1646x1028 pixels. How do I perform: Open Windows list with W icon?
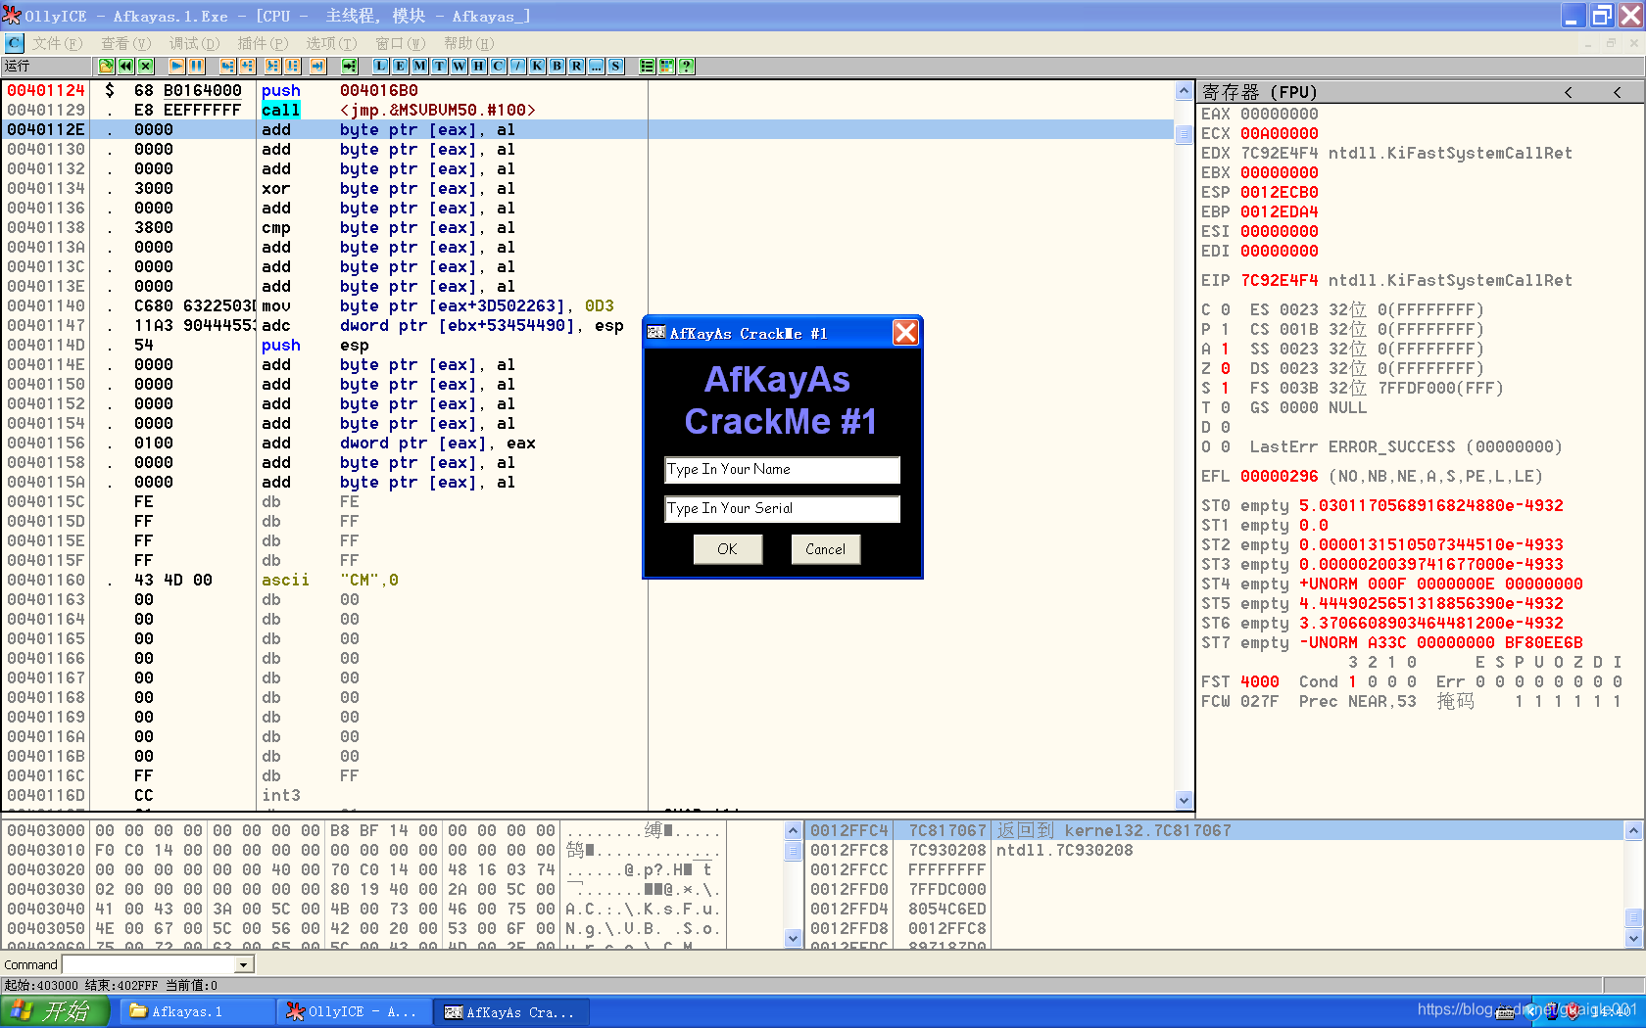point(460,66)
